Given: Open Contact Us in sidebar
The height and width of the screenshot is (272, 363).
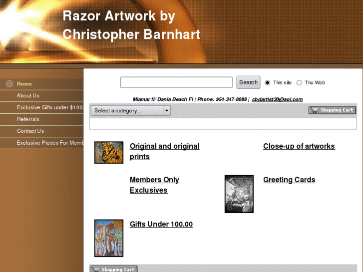Looking at the screenshot, I should pos(30,131).
